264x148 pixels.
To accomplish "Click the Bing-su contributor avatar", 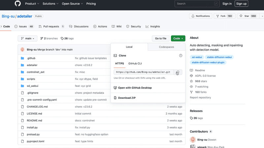I will (193, 139).
